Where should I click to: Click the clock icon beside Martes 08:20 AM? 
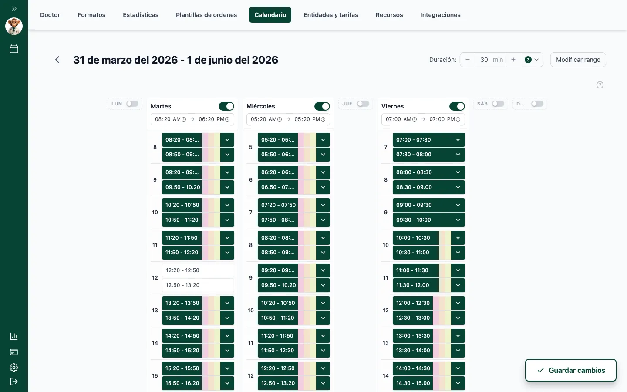(x=184, y=119)
